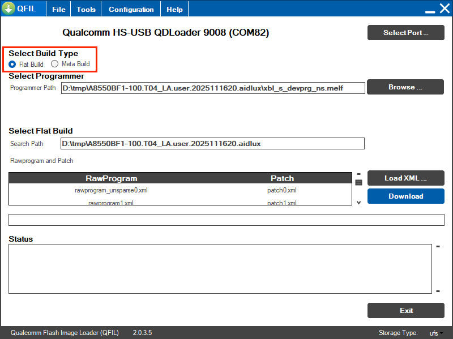Click the down arrow beside the RawProgram table
The image size is (453, 339).
358,202
